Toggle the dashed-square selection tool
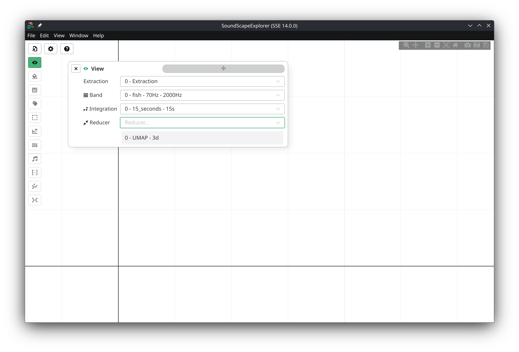 [x=35, y=118]
